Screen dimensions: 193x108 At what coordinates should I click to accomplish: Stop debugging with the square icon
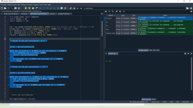coord(58,8)
